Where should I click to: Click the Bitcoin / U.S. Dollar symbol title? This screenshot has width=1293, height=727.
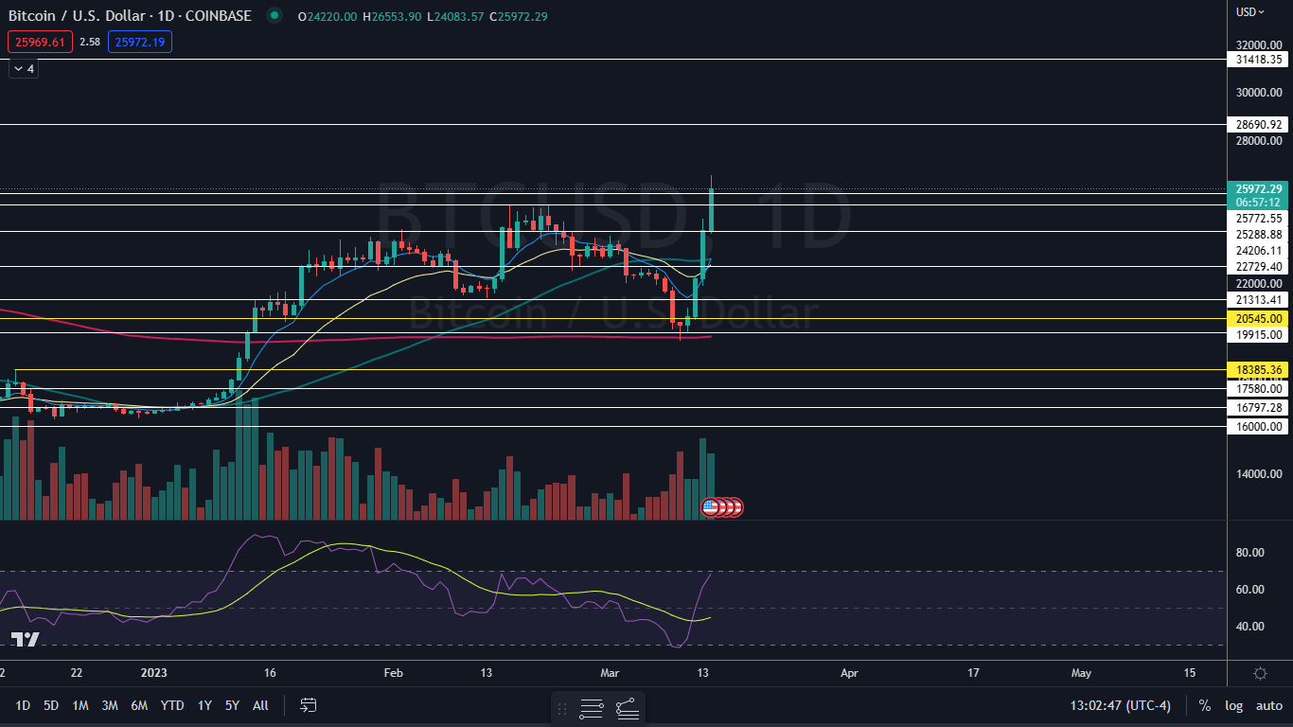(130, 16)
